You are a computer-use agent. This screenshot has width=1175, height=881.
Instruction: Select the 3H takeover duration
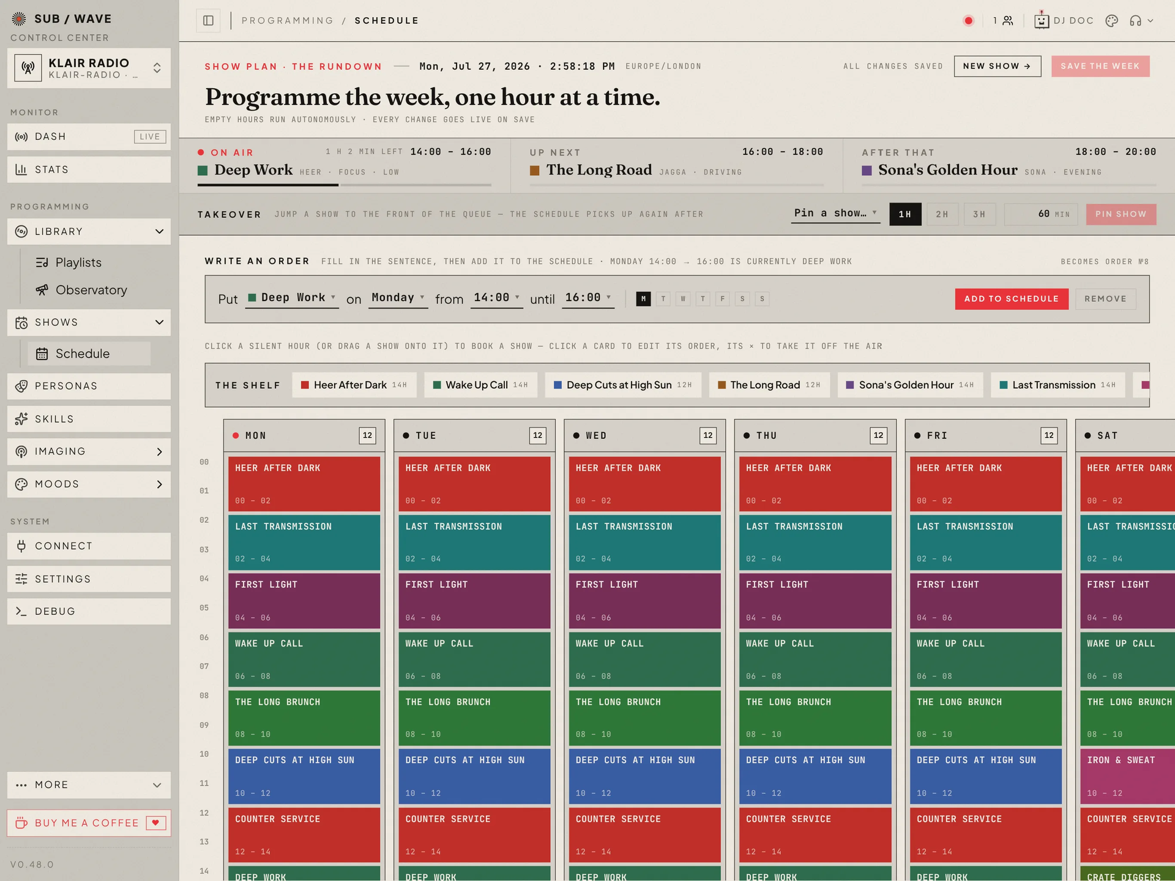[980, 214]
